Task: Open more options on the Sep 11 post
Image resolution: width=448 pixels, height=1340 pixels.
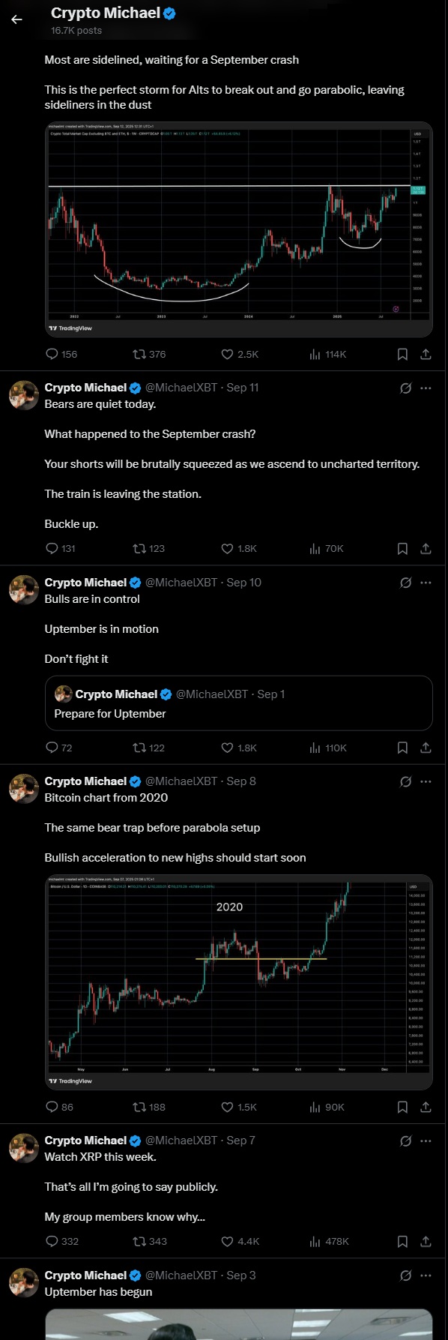Action: click(426, 388)
